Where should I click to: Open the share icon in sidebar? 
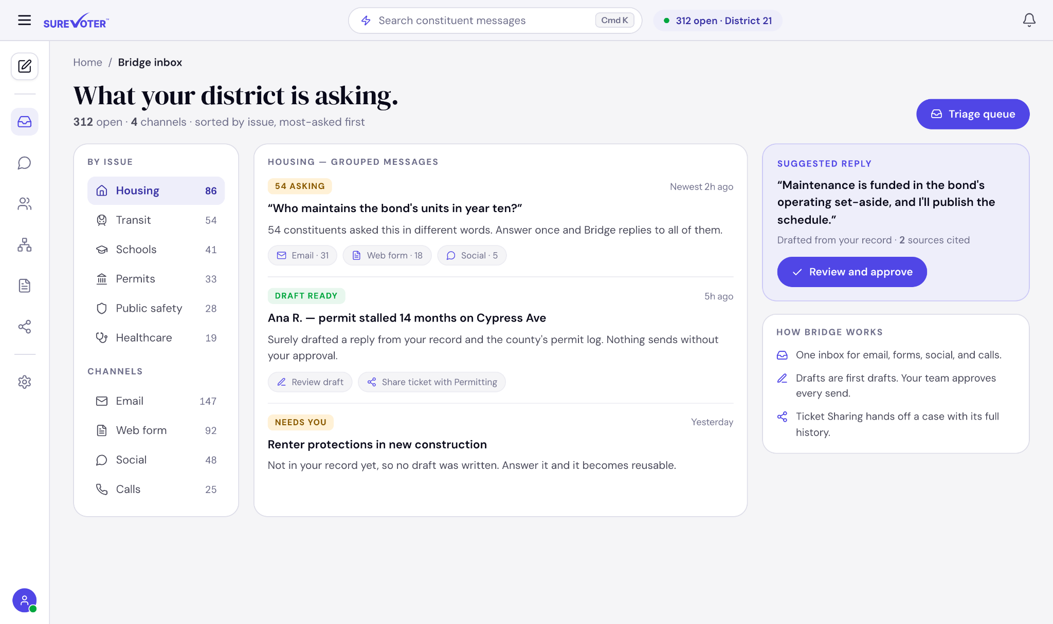point(25,327)
